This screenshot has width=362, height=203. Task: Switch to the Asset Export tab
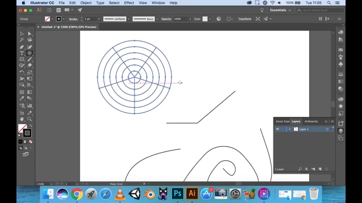point(282,121)
